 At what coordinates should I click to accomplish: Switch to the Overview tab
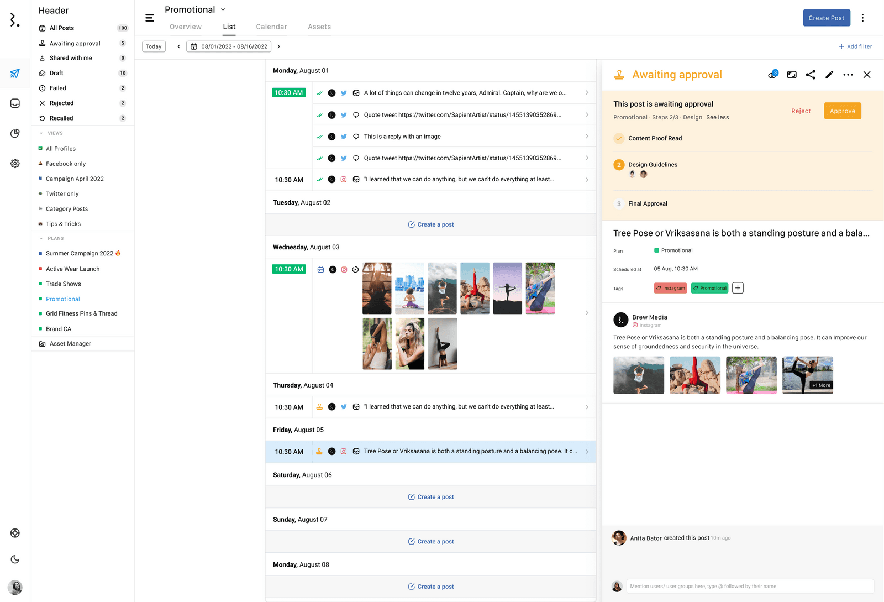pos(186,27)
